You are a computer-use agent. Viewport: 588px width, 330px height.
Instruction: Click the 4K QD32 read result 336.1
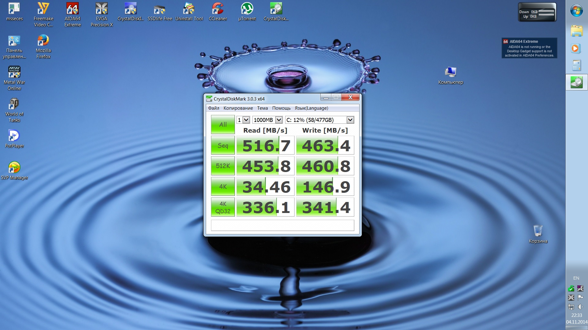coord(266,207)
